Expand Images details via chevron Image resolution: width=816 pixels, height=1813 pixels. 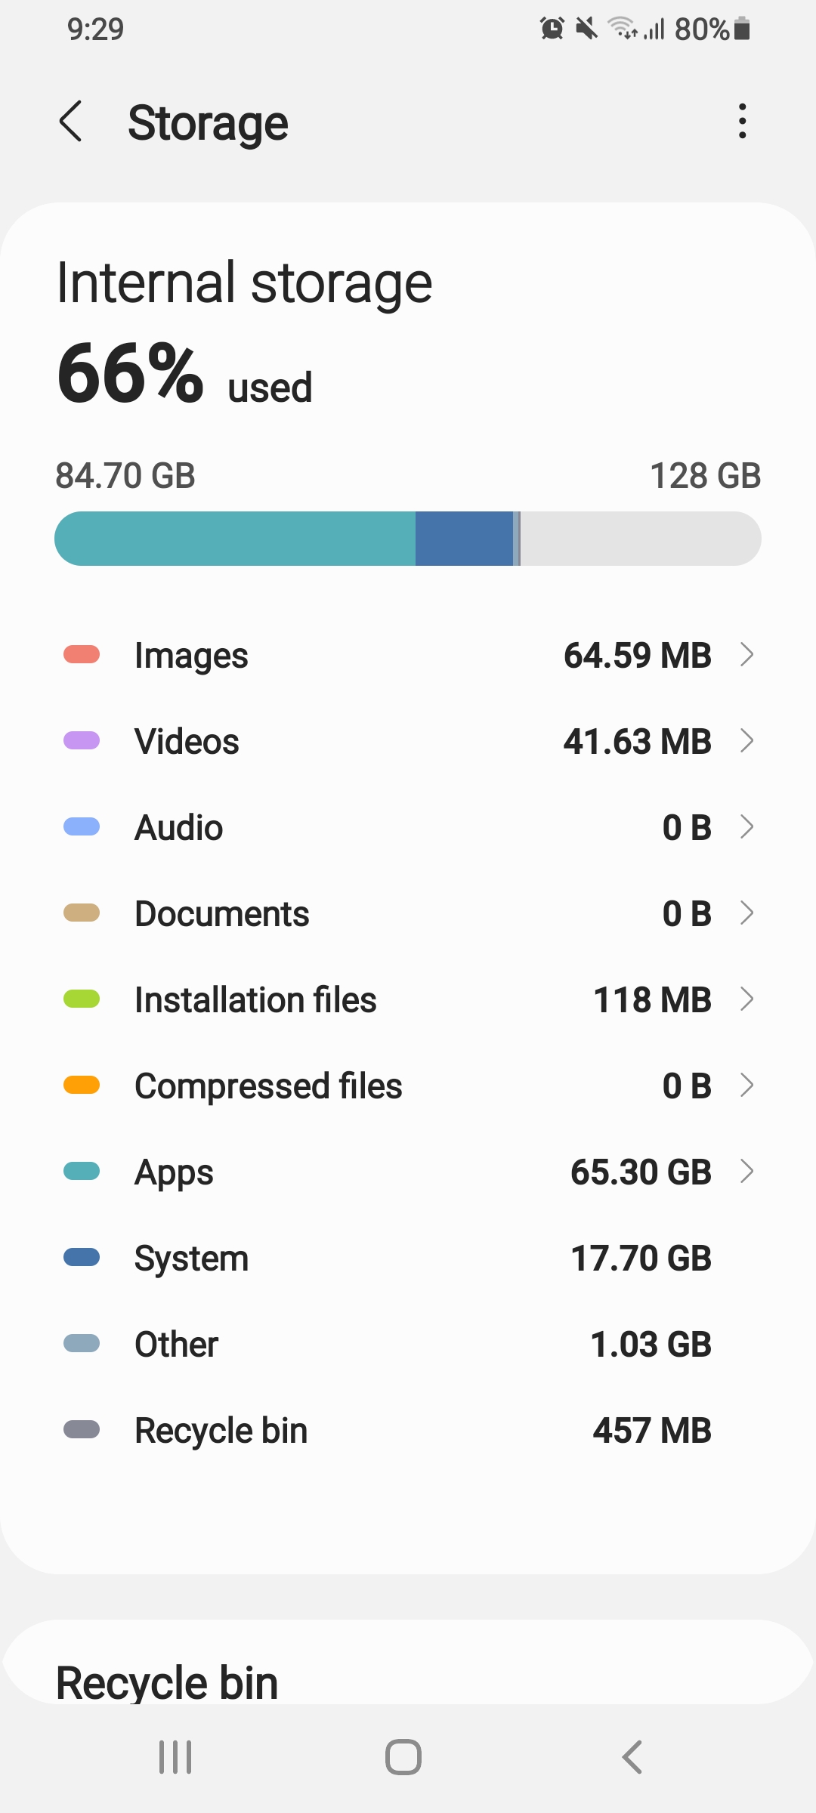tap(747, 655)
